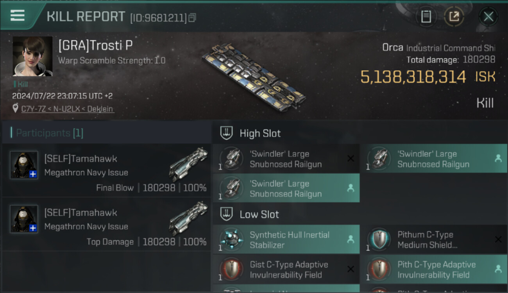Screen dimensions: 508x293
Task: Select Synthetic Hull Inertial Stabilizer module
Action: [x=290, y=240]
